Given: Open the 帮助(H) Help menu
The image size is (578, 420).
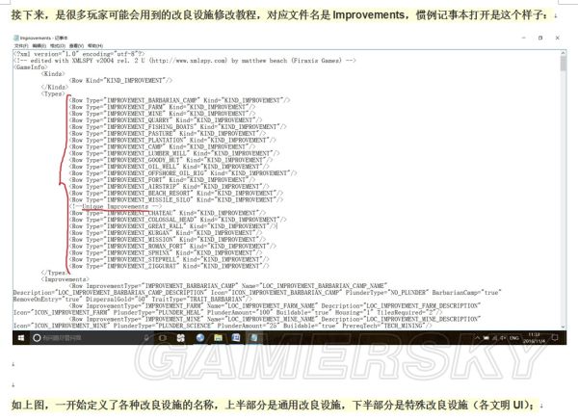Looking at the screenshot, I should pyautogui.click(x=94, y=44).
